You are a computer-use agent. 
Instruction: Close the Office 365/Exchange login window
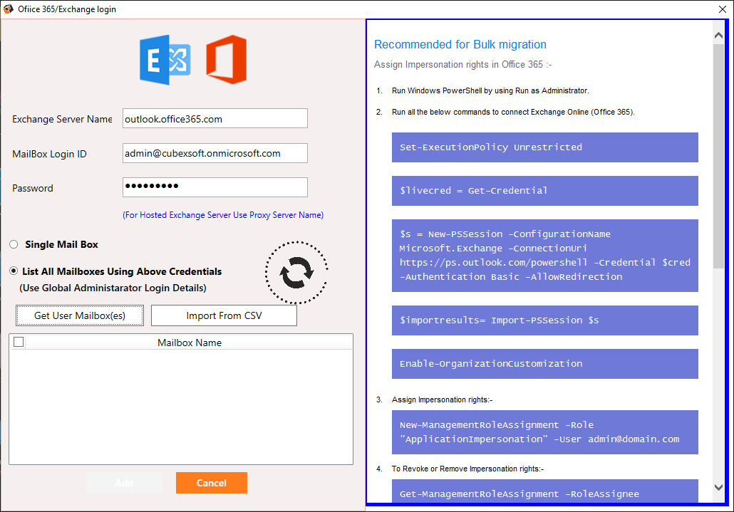pos(723,9)
